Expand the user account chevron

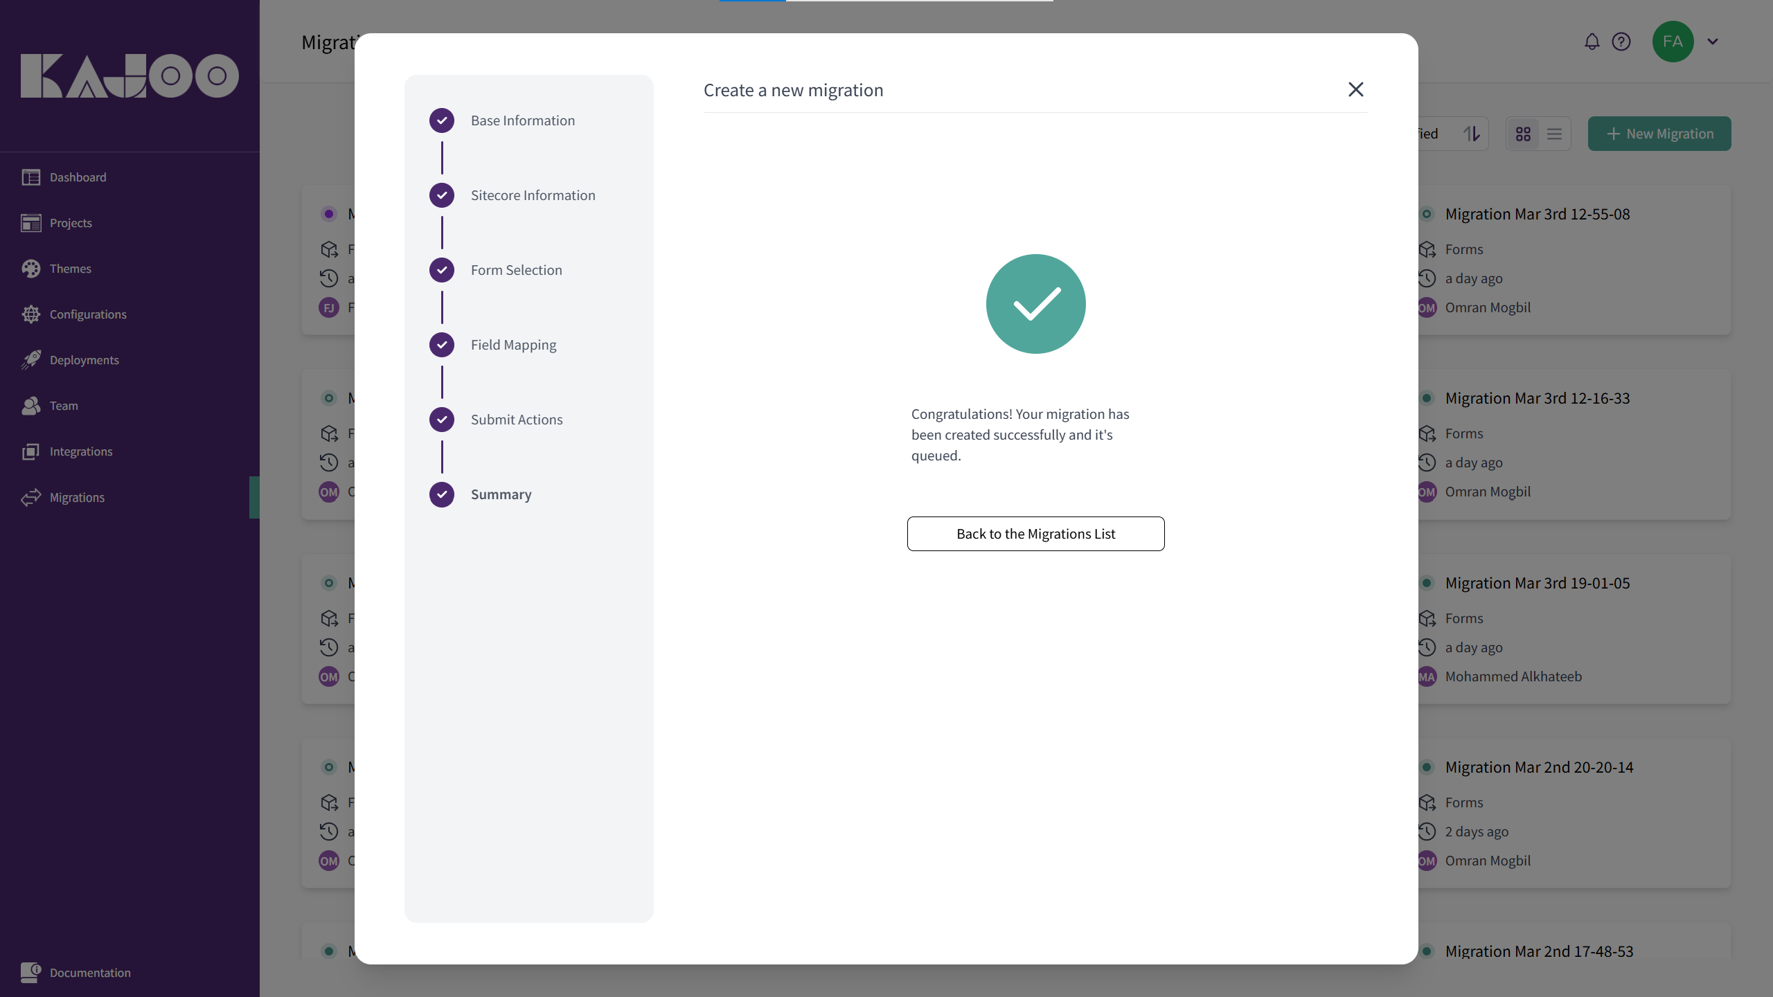(x=1713, y=42)
